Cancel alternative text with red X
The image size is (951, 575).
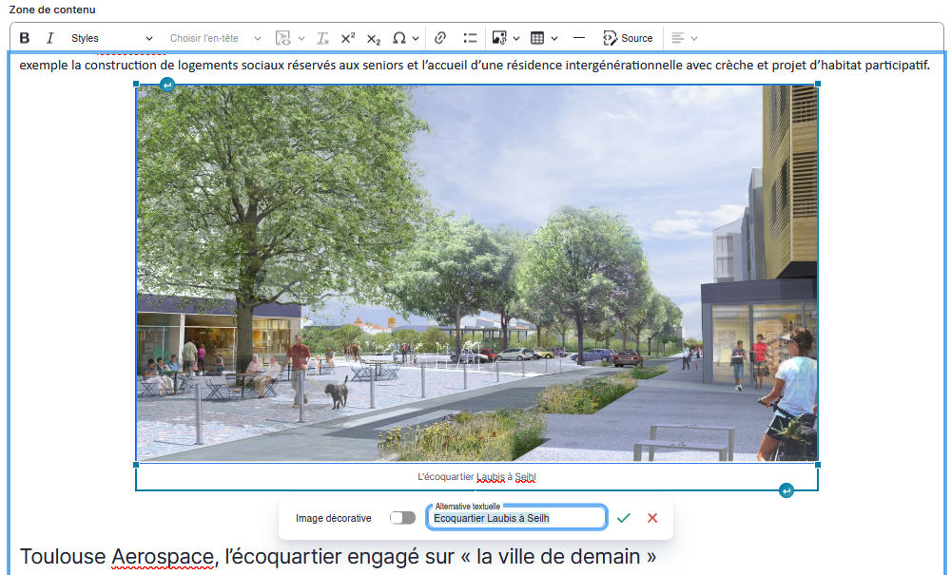(x=652, y=518)
